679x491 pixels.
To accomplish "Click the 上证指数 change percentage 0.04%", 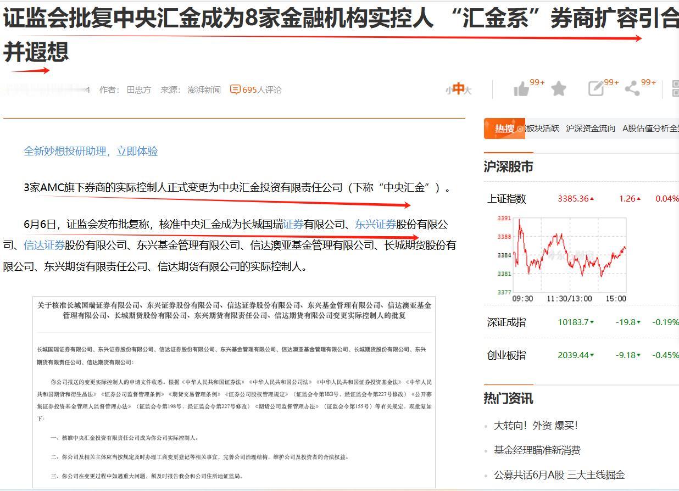I will tap(667, 199).
